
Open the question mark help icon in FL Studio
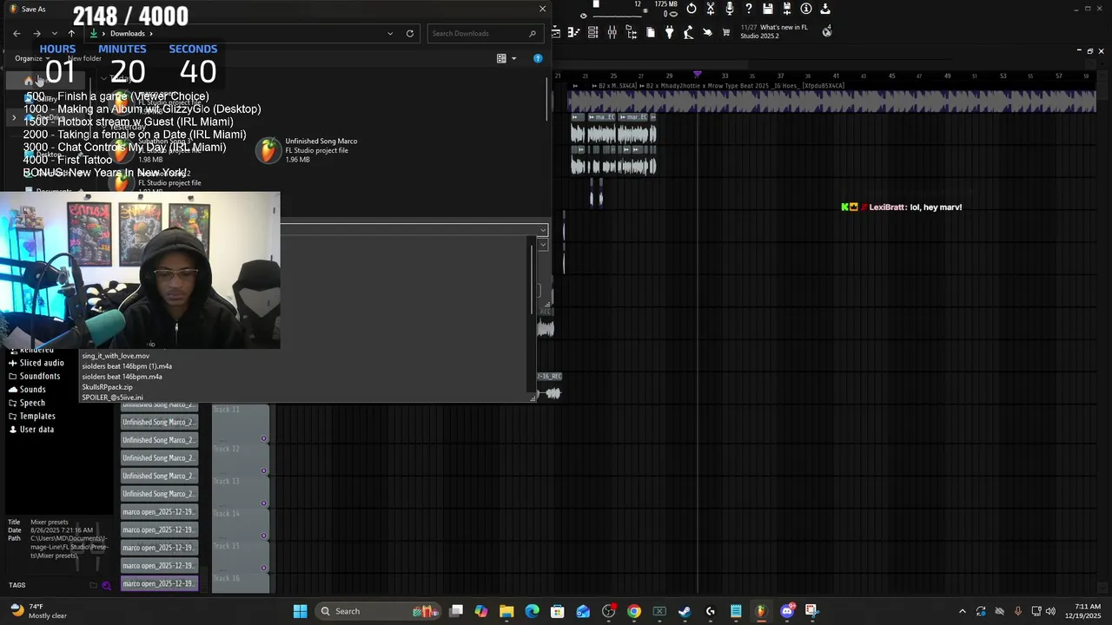(x=748, y=9)
